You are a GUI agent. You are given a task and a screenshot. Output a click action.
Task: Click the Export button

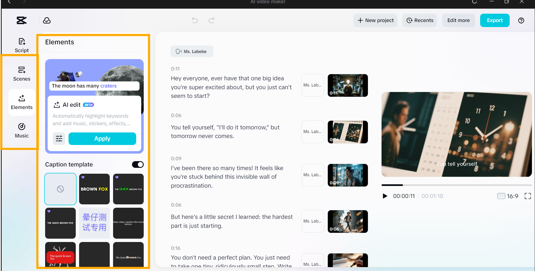point(495,20)
